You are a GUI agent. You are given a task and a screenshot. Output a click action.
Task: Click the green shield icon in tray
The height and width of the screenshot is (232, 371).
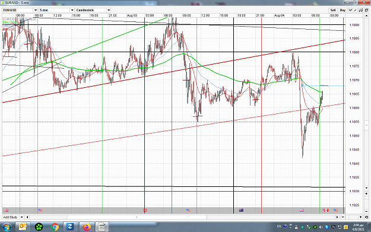(x=302, y=227)
